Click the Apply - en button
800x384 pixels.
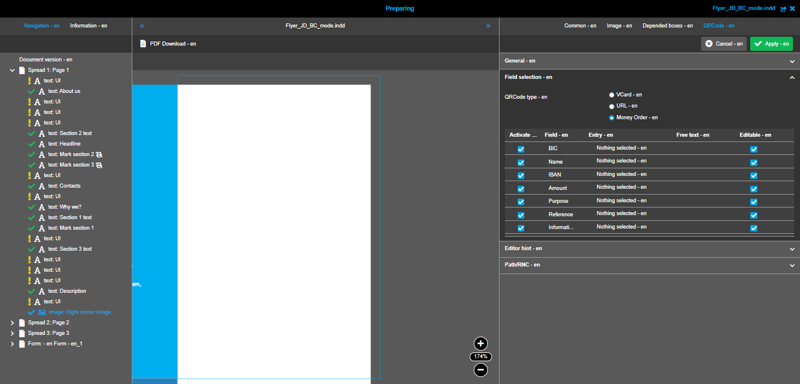point(771,43)
